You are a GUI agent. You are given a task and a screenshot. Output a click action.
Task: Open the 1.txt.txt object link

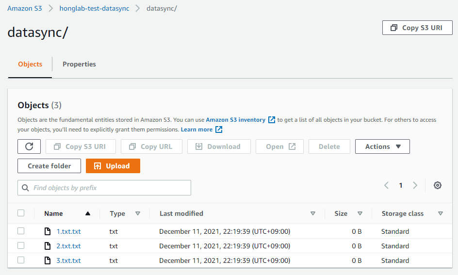[68, 231]
